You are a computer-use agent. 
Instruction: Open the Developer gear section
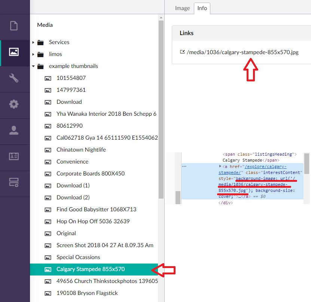point(14,104)
